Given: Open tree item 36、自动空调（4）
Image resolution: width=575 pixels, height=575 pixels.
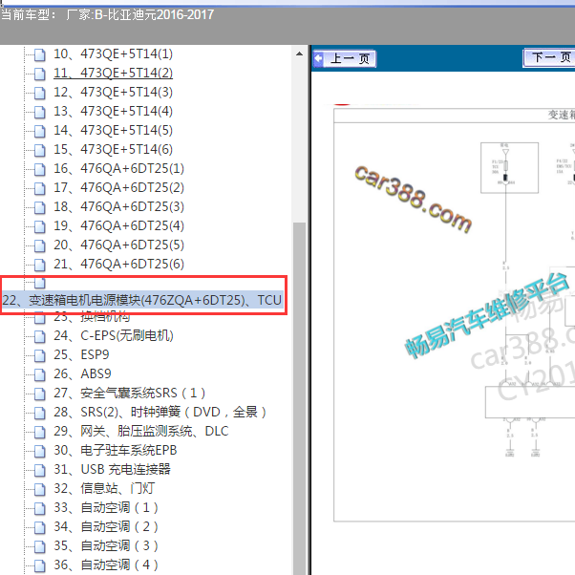Looking at the screenshot, I should tap(106, 564).
